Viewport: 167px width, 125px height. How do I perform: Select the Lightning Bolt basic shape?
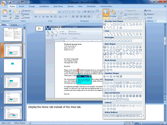[x=127, y=54]
